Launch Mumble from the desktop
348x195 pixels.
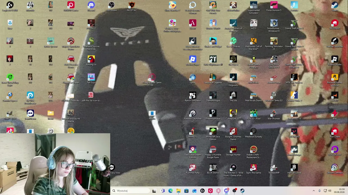point(30,6)
